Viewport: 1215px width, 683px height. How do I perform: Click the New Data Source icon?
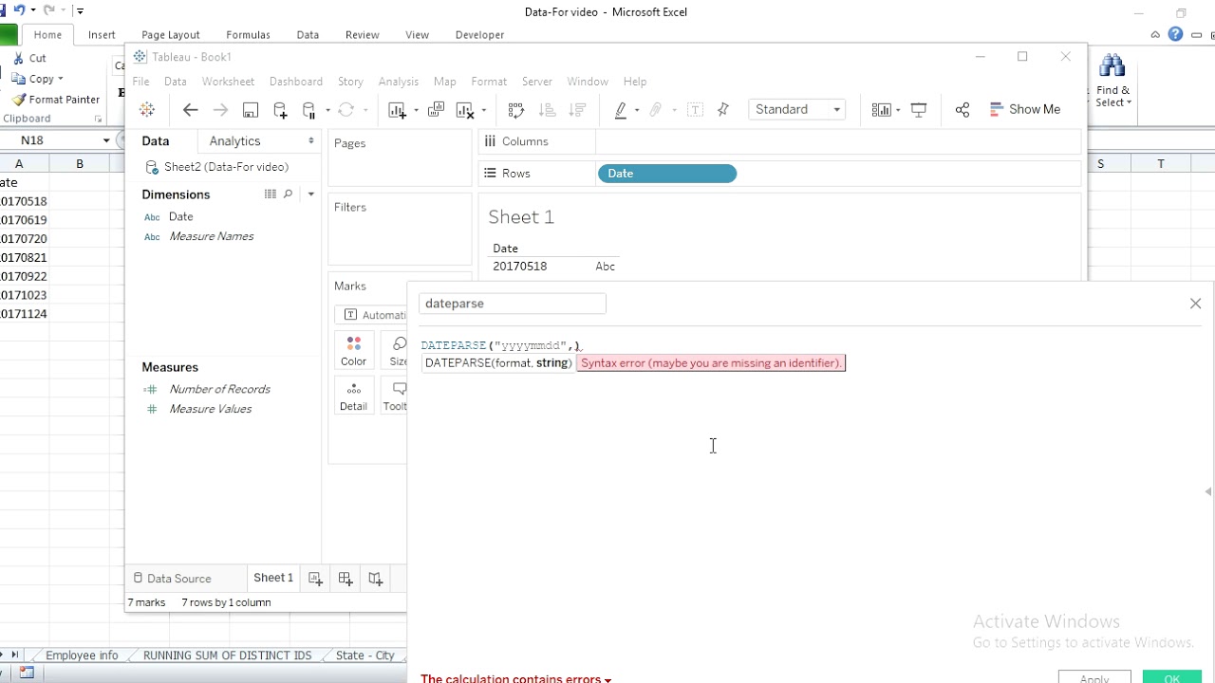[x=280, y=110]
